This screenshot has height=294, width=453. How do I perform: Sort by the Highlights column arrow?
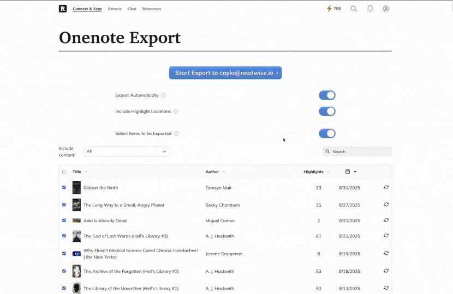click(x=328, y=172)
